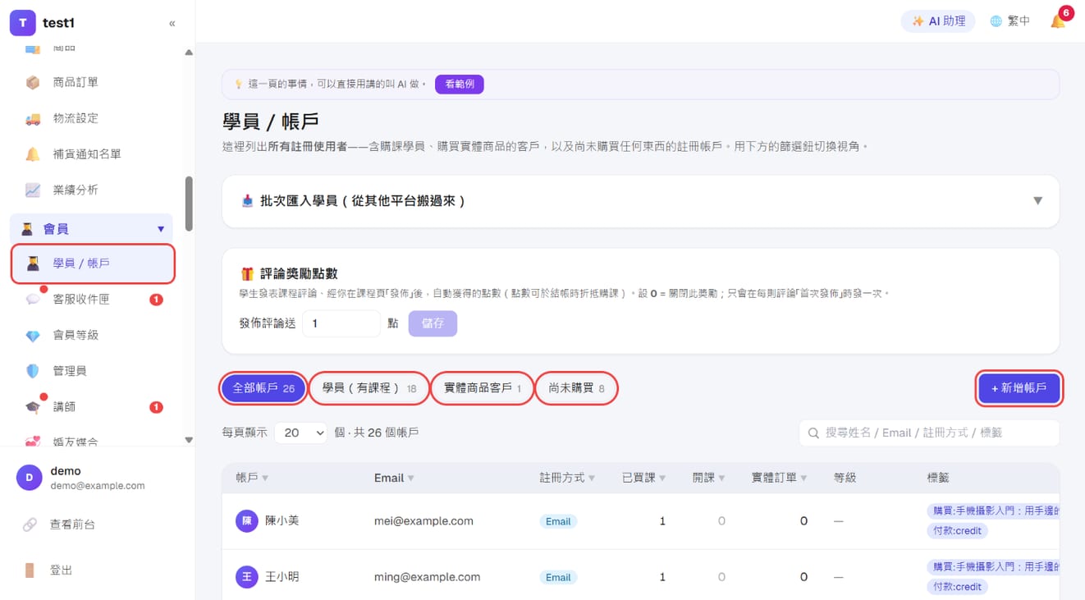Open the AI 助理 assistant

938,21
